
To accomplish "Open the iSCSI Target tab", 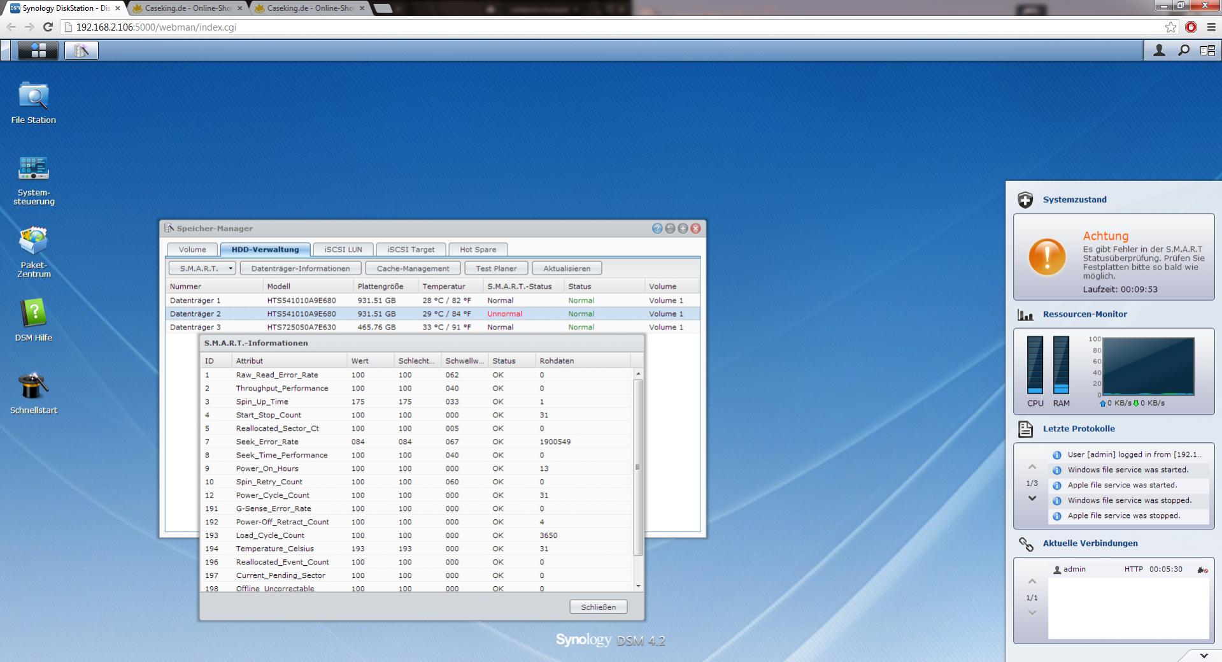I will (411, 249).
